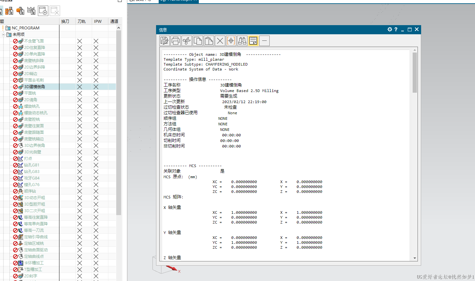Click the X Delete icon in Information toolbar
This screenshot has width=475, height=281.
[220, 41]
